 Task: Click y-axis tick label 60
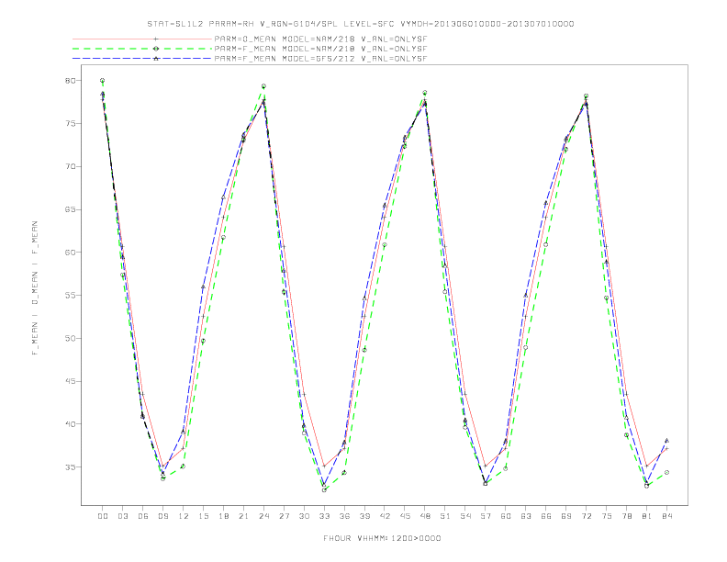click(70, 253)
